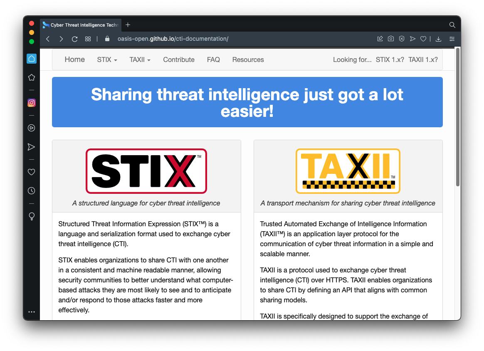Open Easy Setup sliders icon
Viewport: 484px width, 351px height.
pos(452,39)
